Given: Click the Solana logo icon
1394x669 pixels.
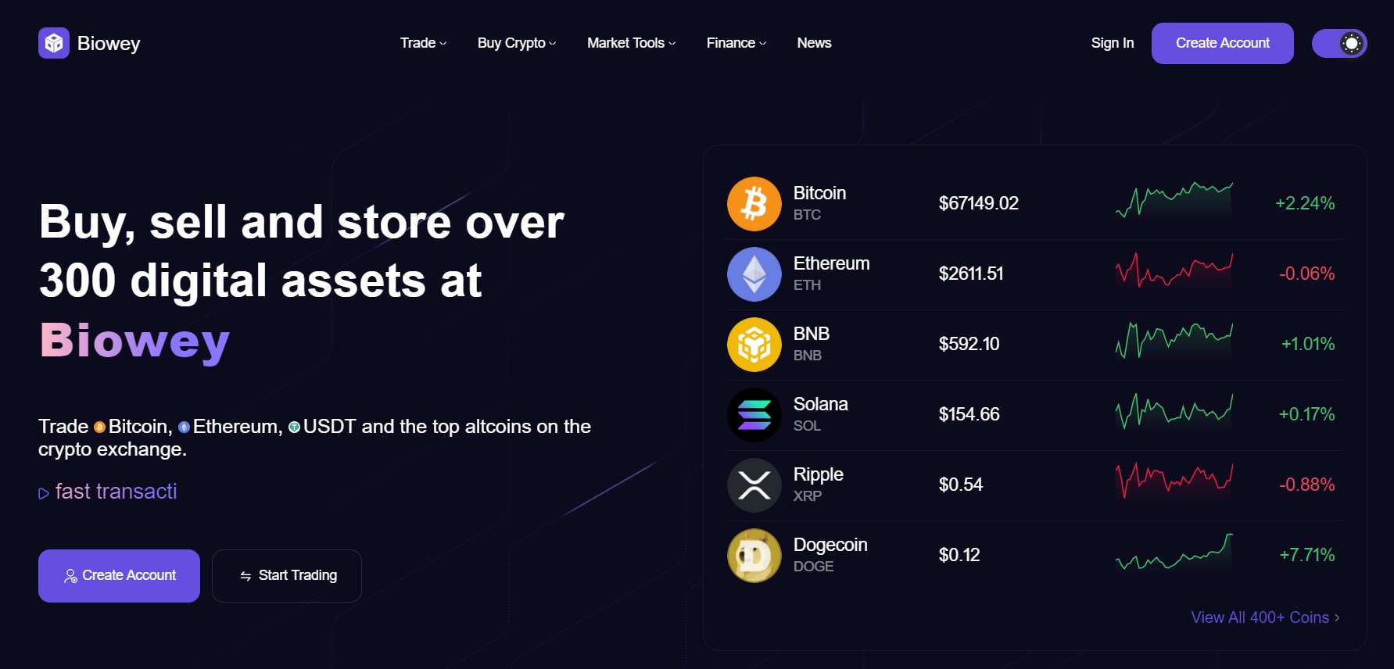Looking at the screenshot, I should pyautogui.click(x=754, y=415).
